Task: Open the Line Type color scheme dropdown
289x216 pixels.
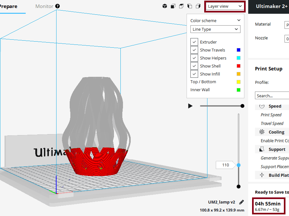Action: click(215, 29)
